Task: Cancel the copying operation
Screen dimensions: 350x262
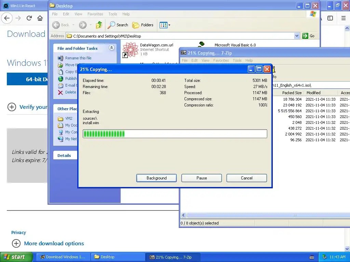Action: (x=247, y=178)
